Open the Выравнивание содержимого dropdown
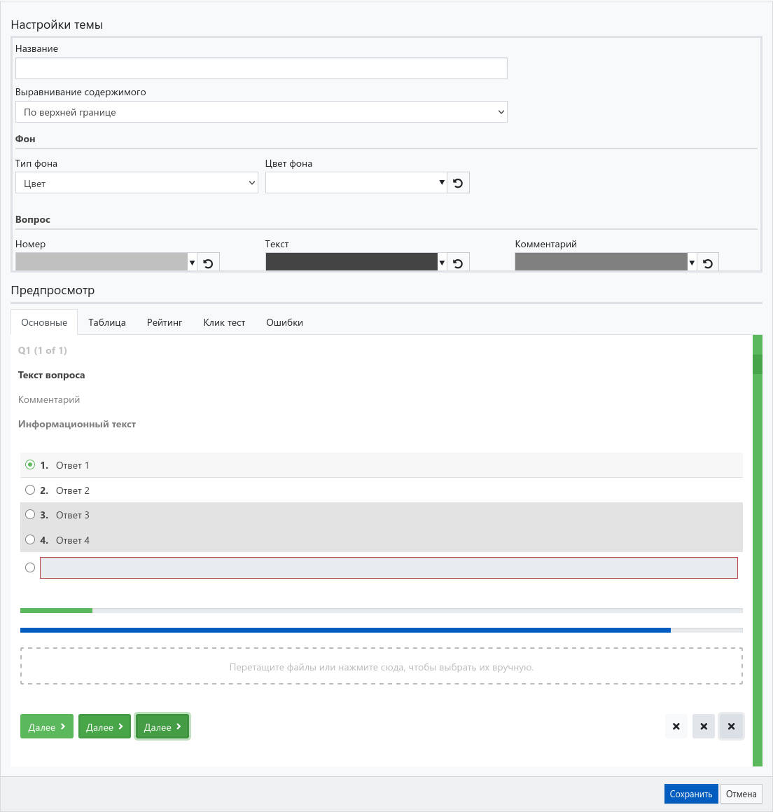 tap(261, 112)
